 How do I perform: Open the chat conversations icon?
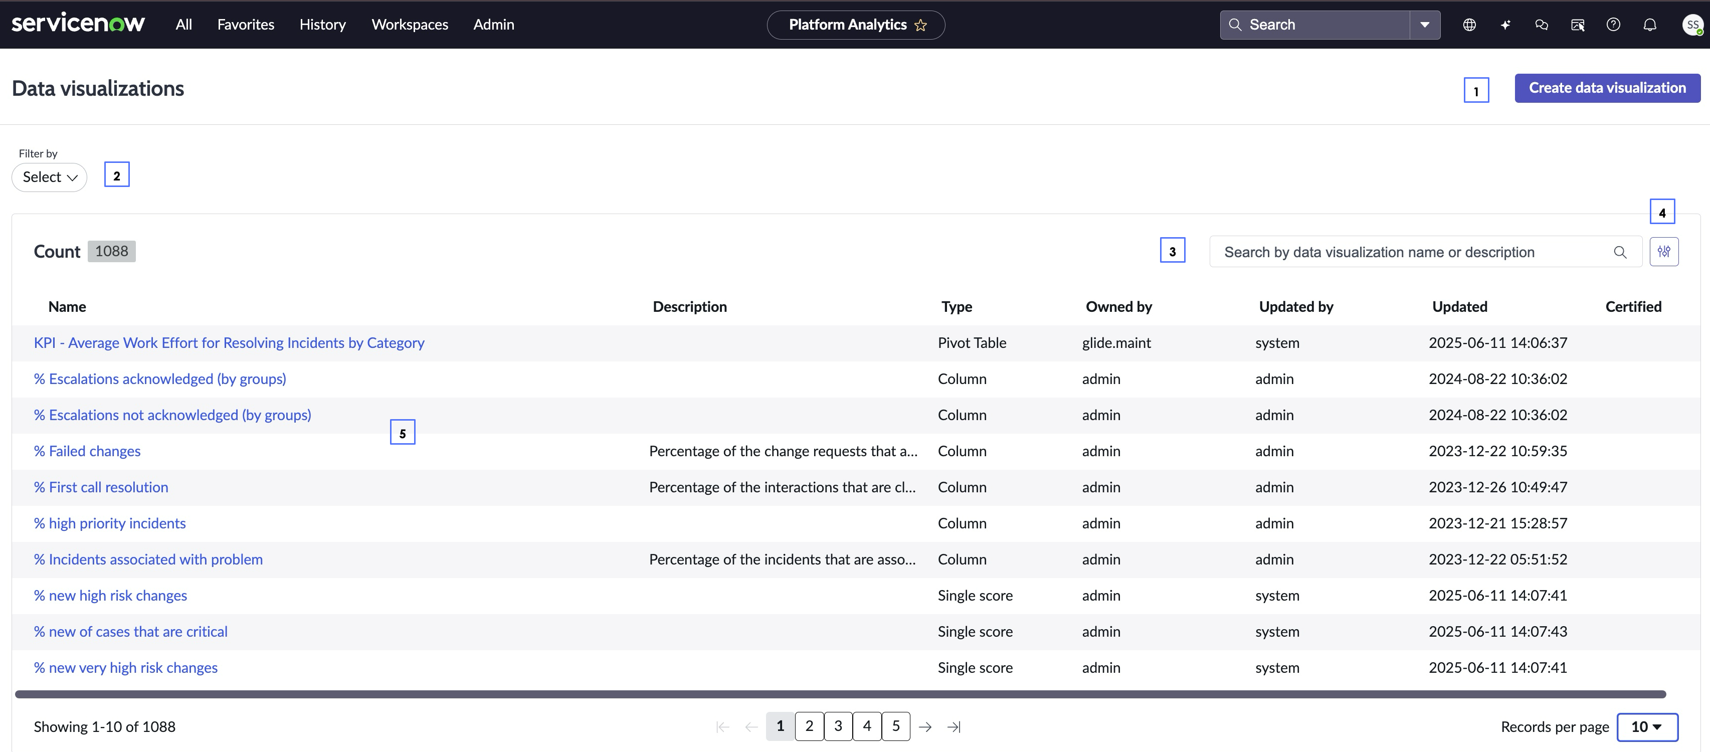pyautogui.click(x=1542, y=25)
